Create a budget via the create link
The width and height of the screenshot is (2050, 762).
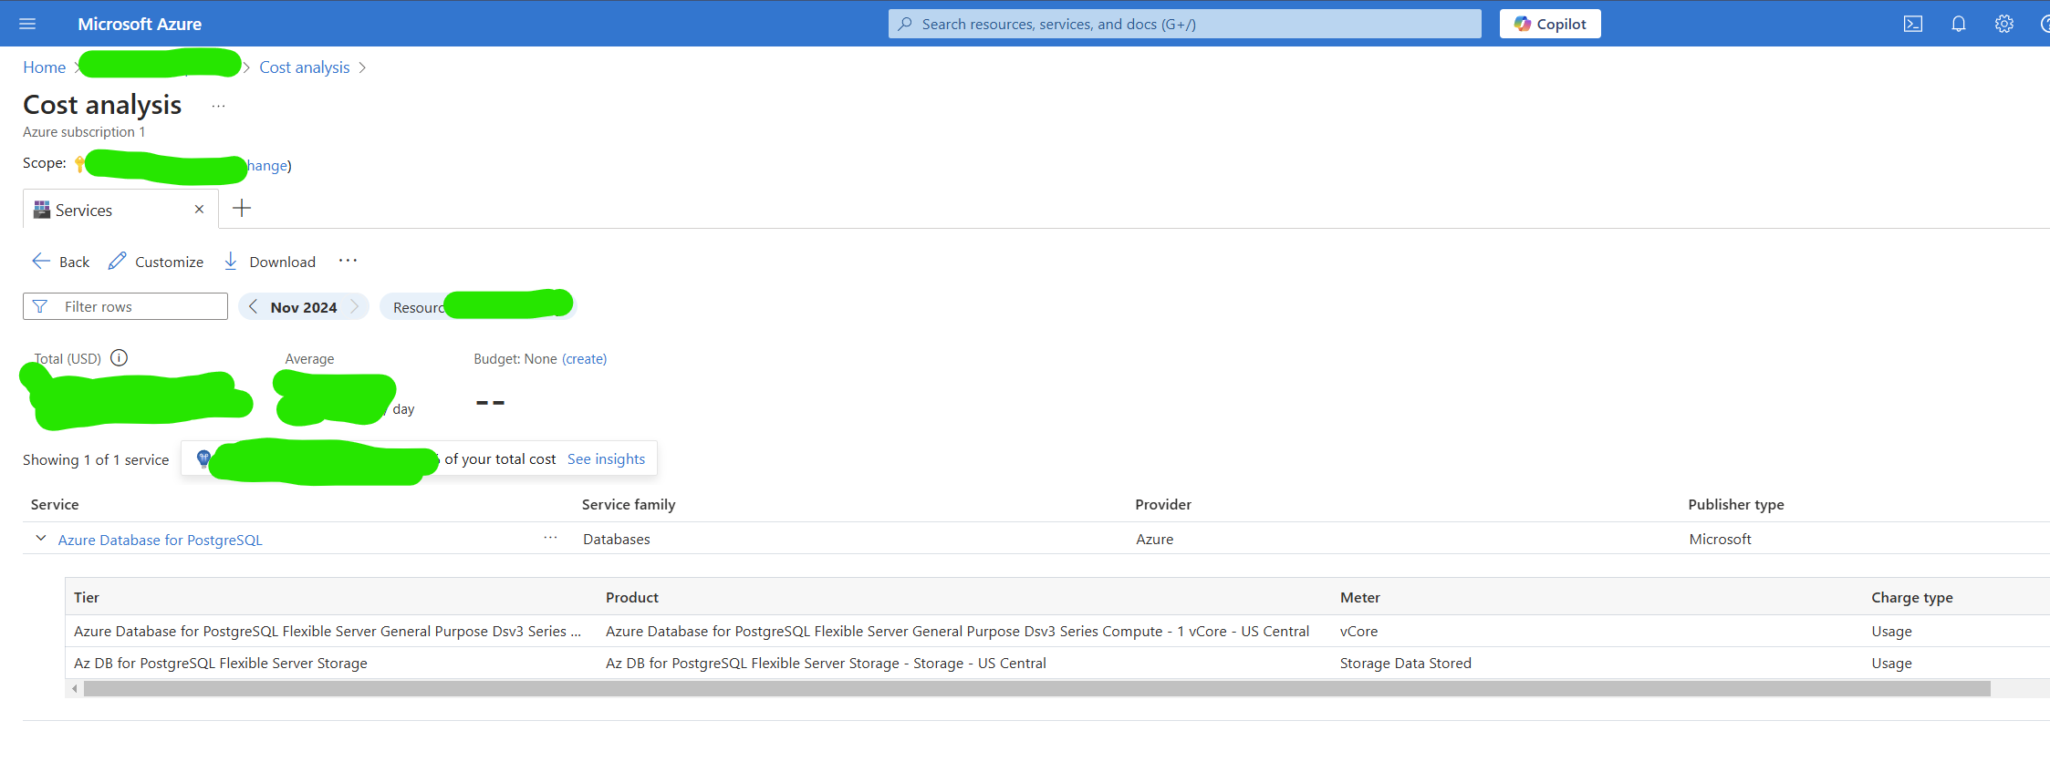click(584, 359)
